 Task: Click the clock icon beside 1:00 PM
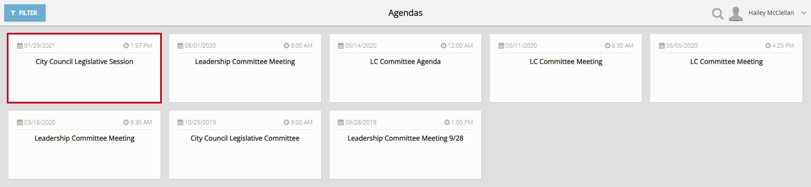[x=447, y=122]
